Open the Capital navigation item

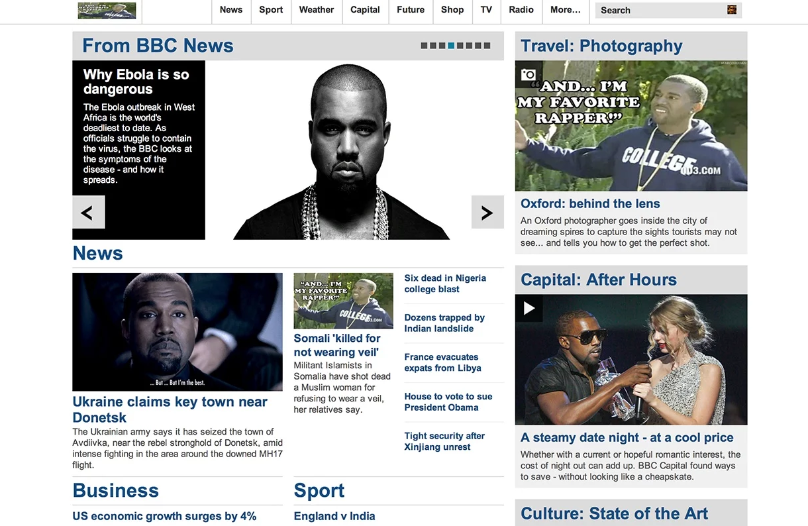pos(365,10)
